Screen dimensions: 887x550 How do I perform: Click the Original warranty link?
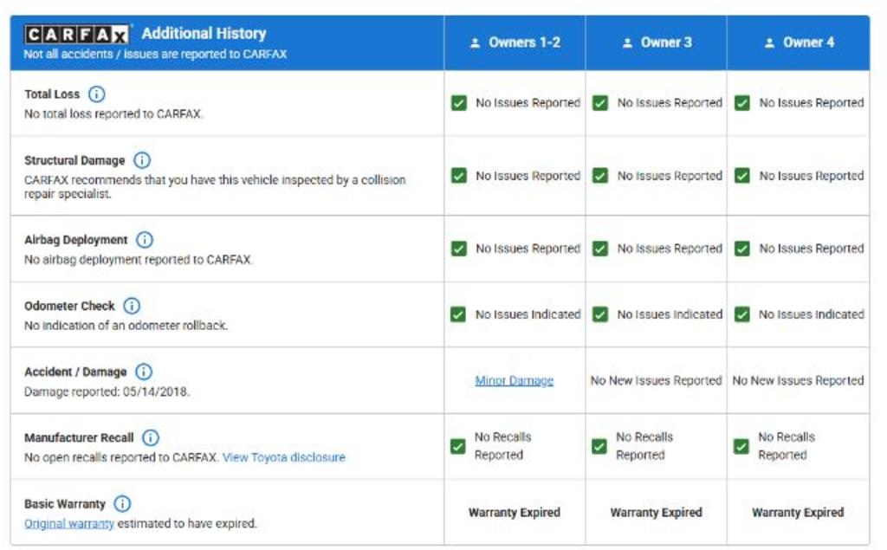pyautogui.click(x=69, y=524)
